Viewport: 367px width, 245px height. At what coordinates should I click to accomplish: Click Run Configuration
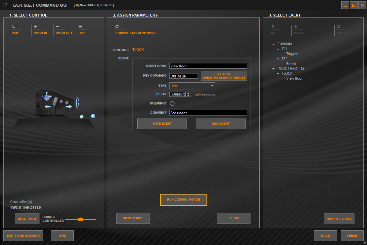click(183, 200)
